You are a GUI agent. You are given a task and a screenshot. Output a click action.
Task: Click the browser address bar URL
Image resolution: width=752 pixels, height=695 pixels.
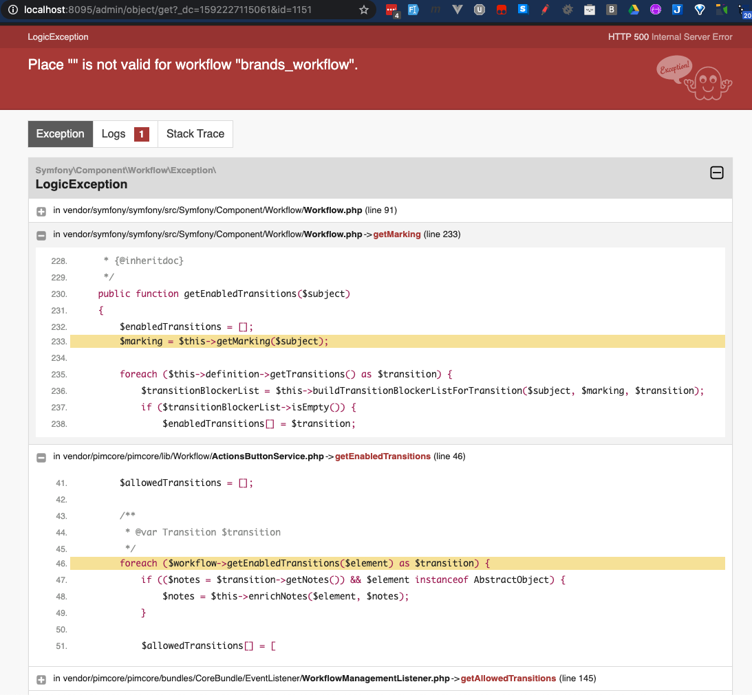(168, 10)
